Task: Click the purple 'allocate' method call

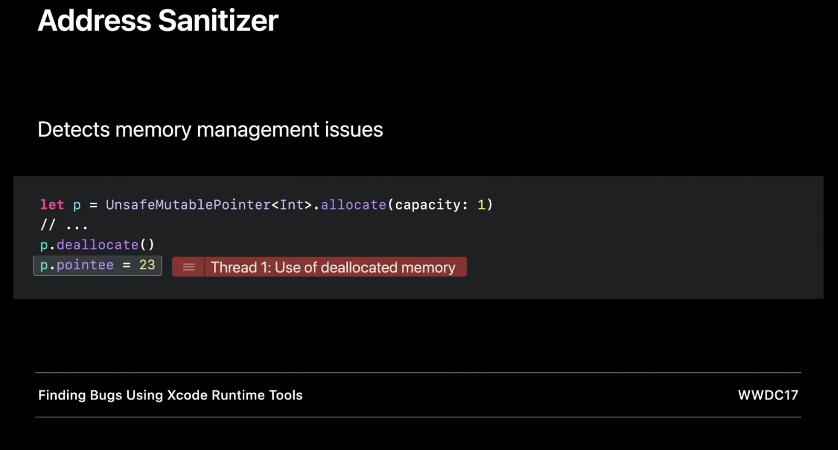Action: [x=353, y=205]
